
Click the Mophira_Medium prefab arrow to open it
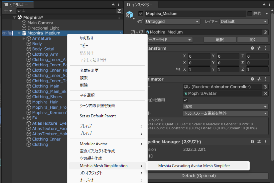click(121, 33)
